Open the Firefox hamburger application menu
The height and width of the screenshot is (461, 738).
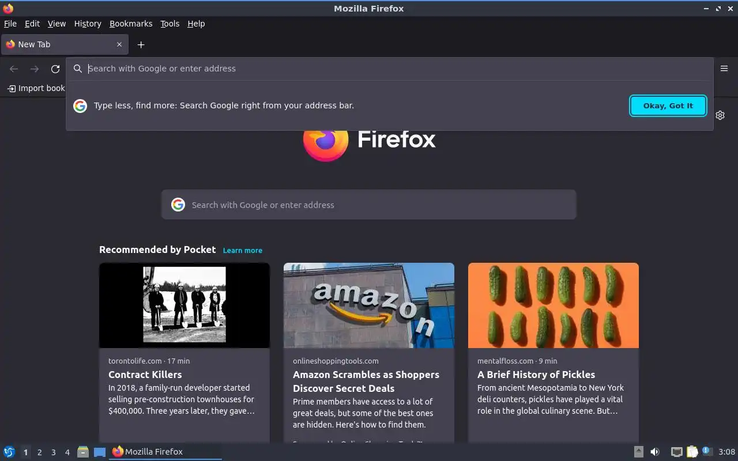click(x=724, y=69)
